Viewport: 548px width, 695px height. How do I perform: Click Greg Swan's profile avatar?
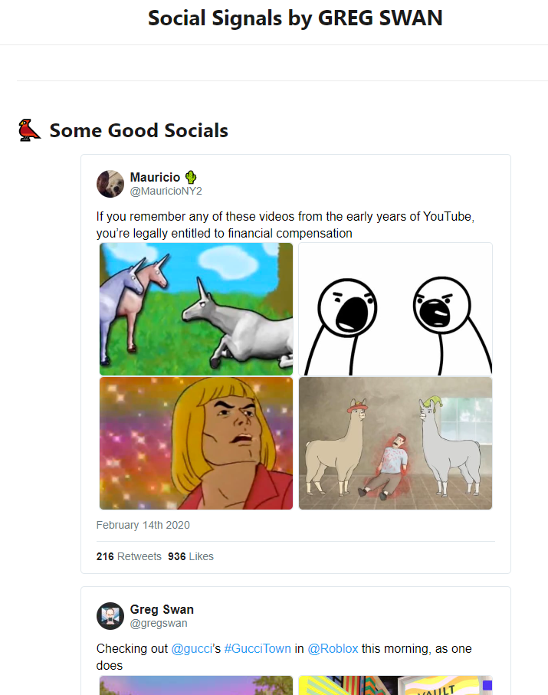click(x=110, y=616)
